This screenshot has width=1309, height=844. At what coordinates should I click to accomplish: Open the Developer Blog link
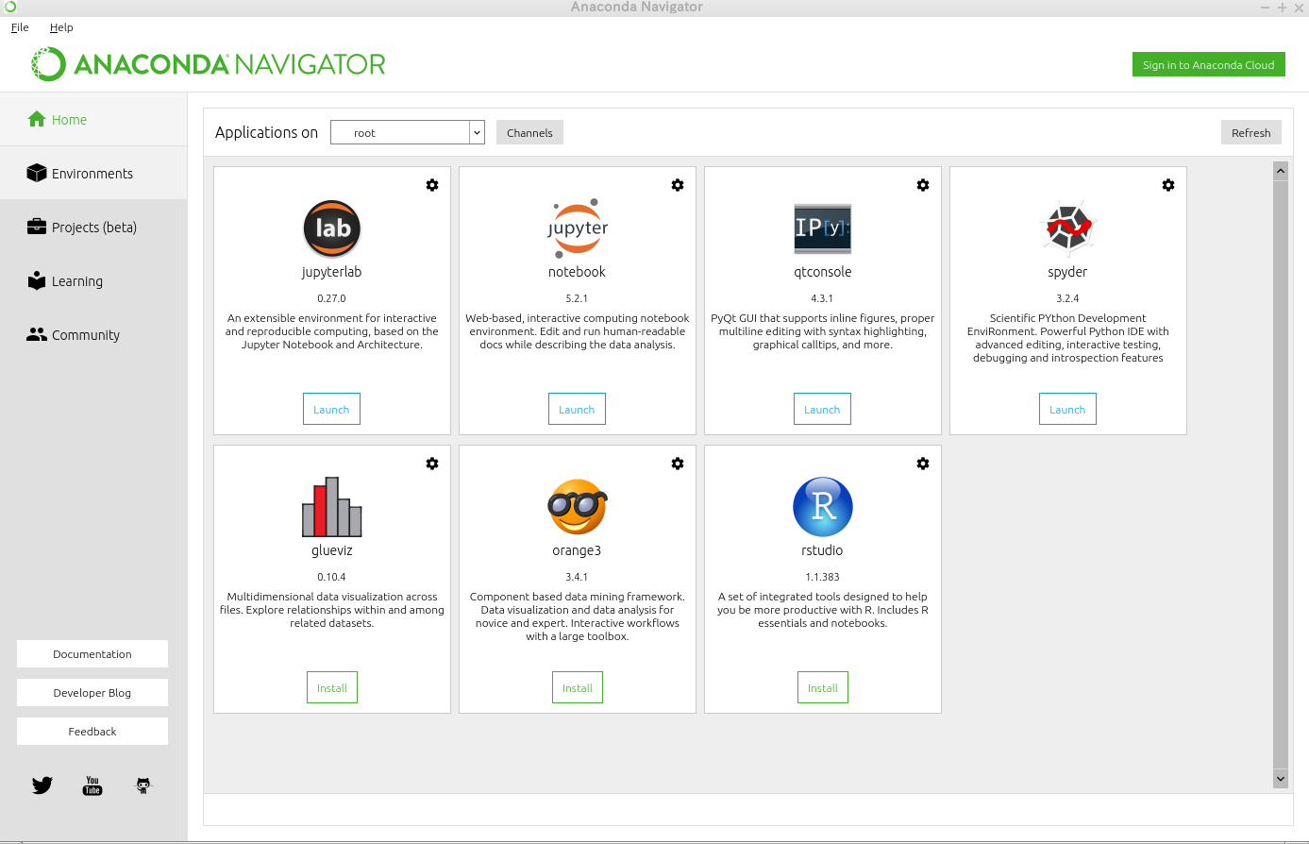92,692
